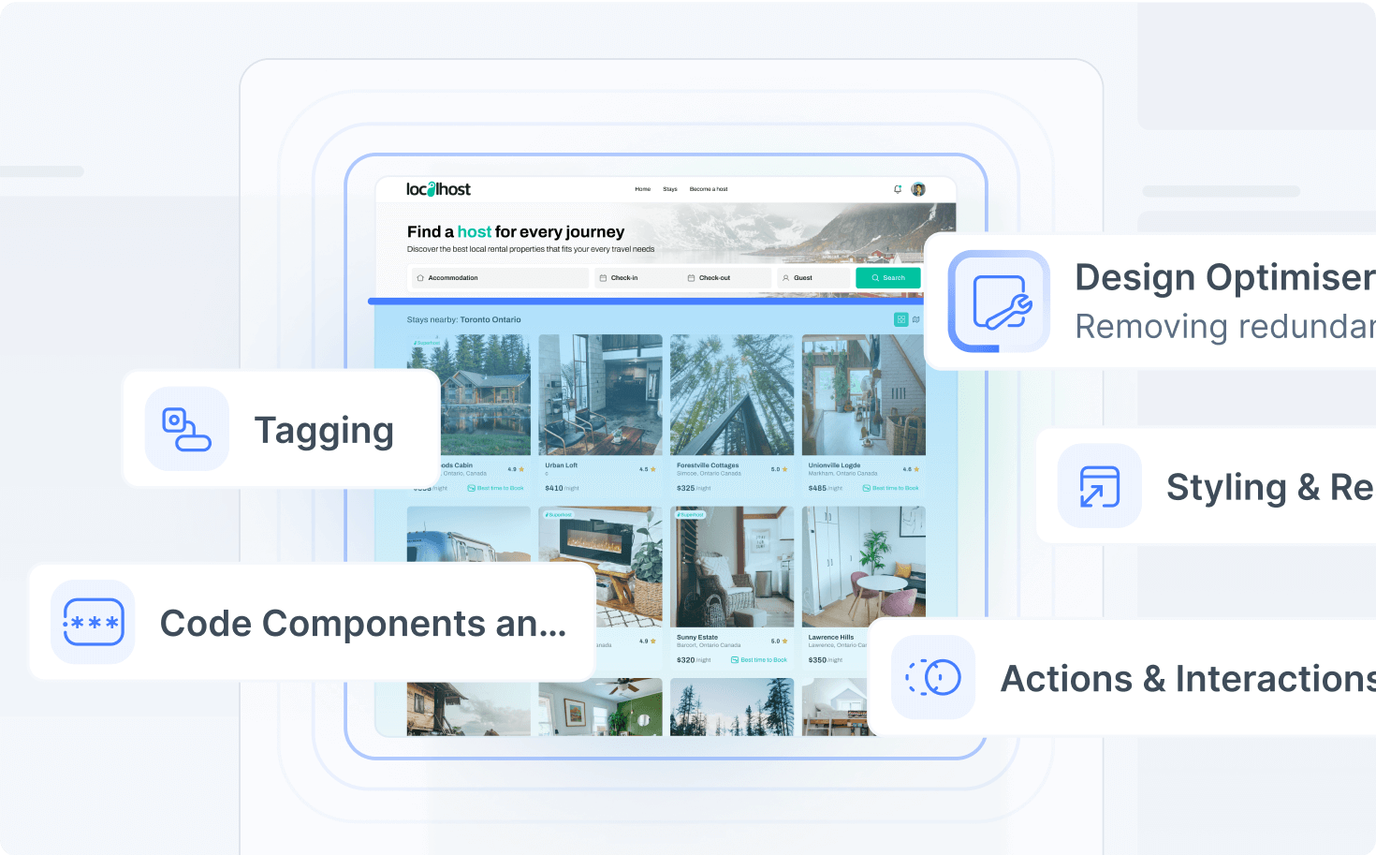Open the Become a host page
The height and width of the screenshot is (855, 1376).
(x=709, y=189)
